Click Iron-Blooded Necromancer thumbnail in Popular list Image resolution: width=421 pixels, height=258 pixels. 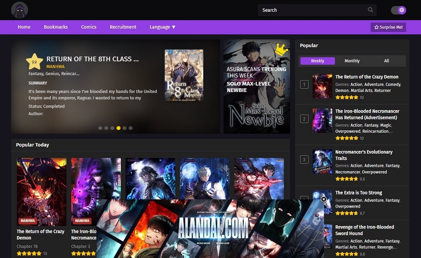click(322, 120)
